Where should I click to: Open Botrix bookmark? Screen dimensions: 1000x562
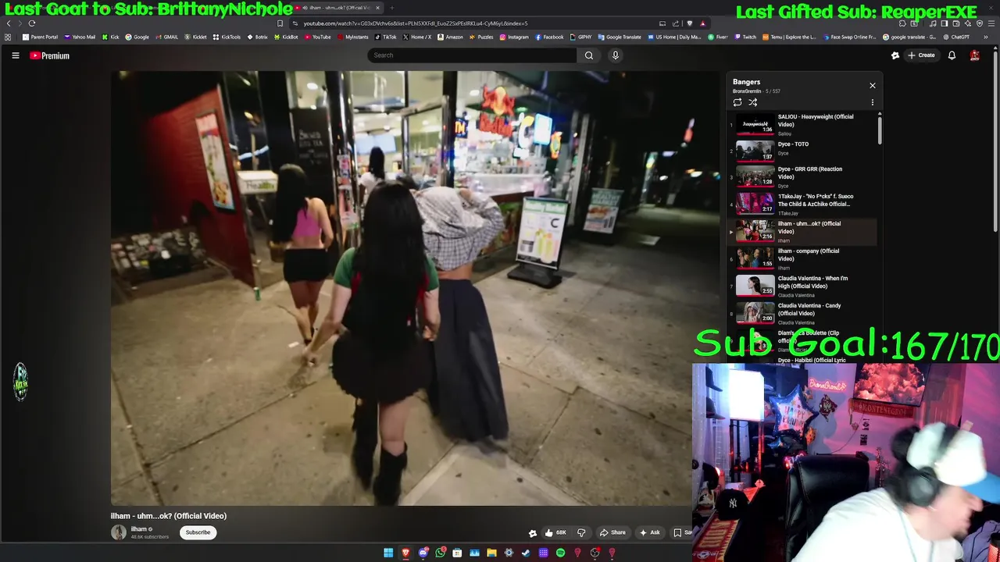click(257, 37)
